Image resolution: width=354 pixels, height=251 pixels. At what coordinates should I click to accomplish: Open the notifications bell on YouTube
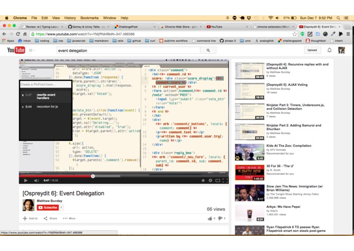pos(330,50)
